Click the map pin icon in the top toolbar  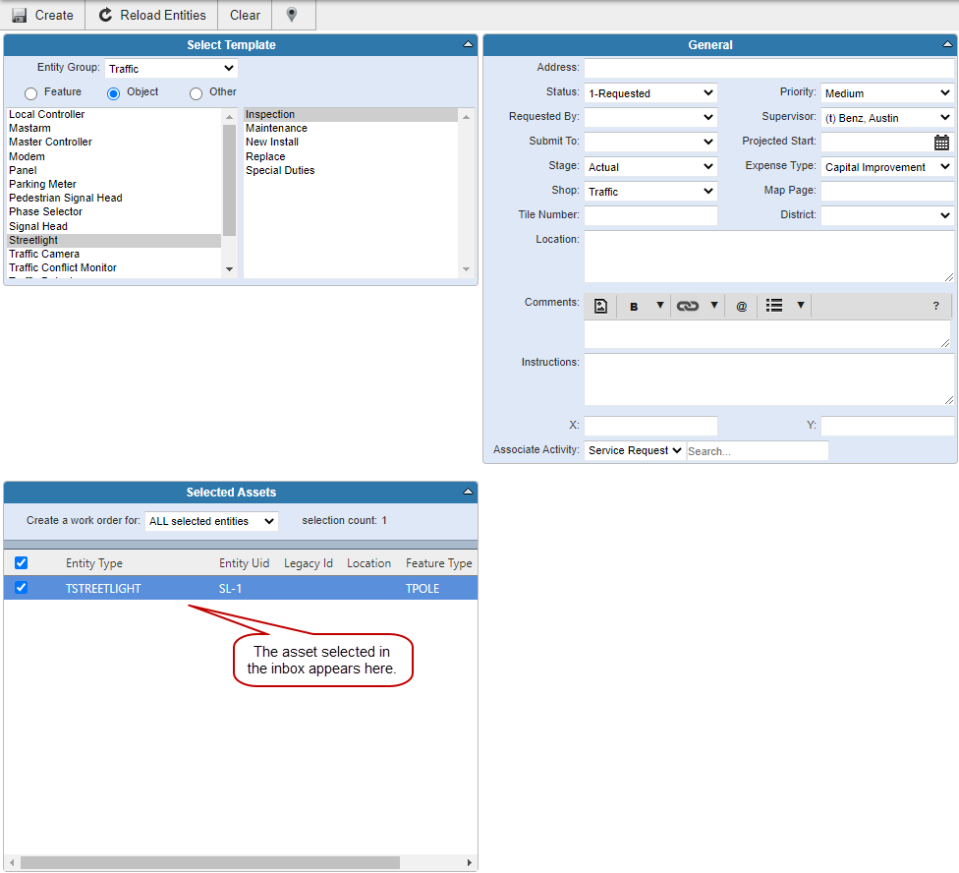pyautogui.click(x=290, y=15)
